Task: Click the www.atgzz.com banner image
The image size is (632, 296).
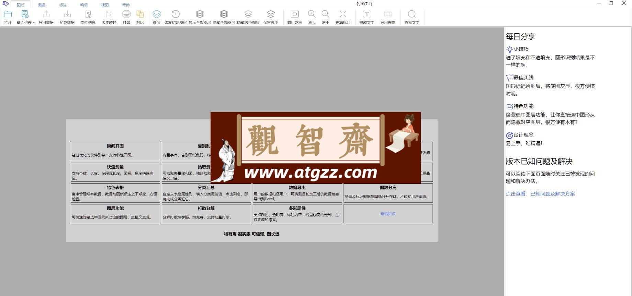Action: pyautogui.click(x=316, y=148)
